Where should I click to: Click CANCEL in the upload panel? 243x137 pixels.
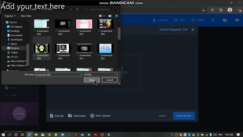tap(163, 116)
